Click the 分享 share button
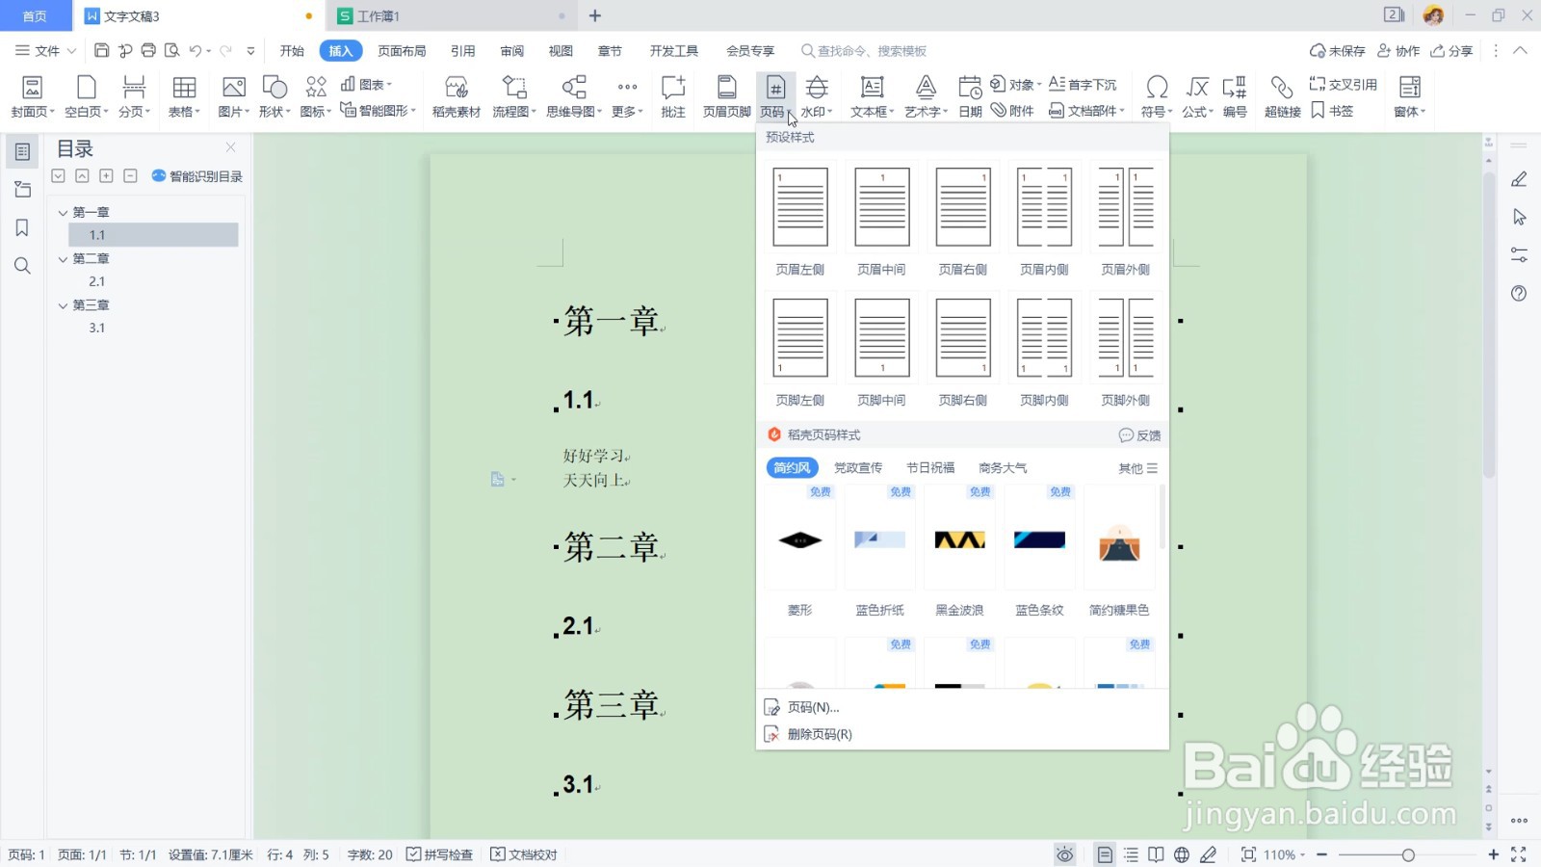 [1451, 51]
